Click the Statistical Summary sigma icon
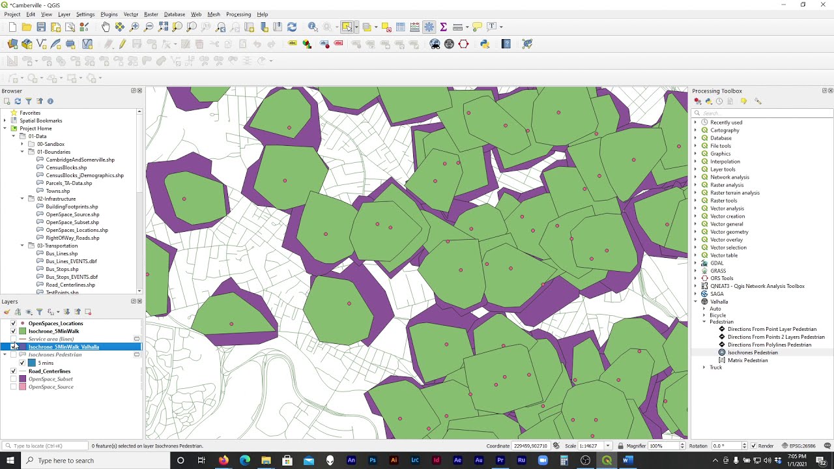834x469 pixels. click(443, 27)
